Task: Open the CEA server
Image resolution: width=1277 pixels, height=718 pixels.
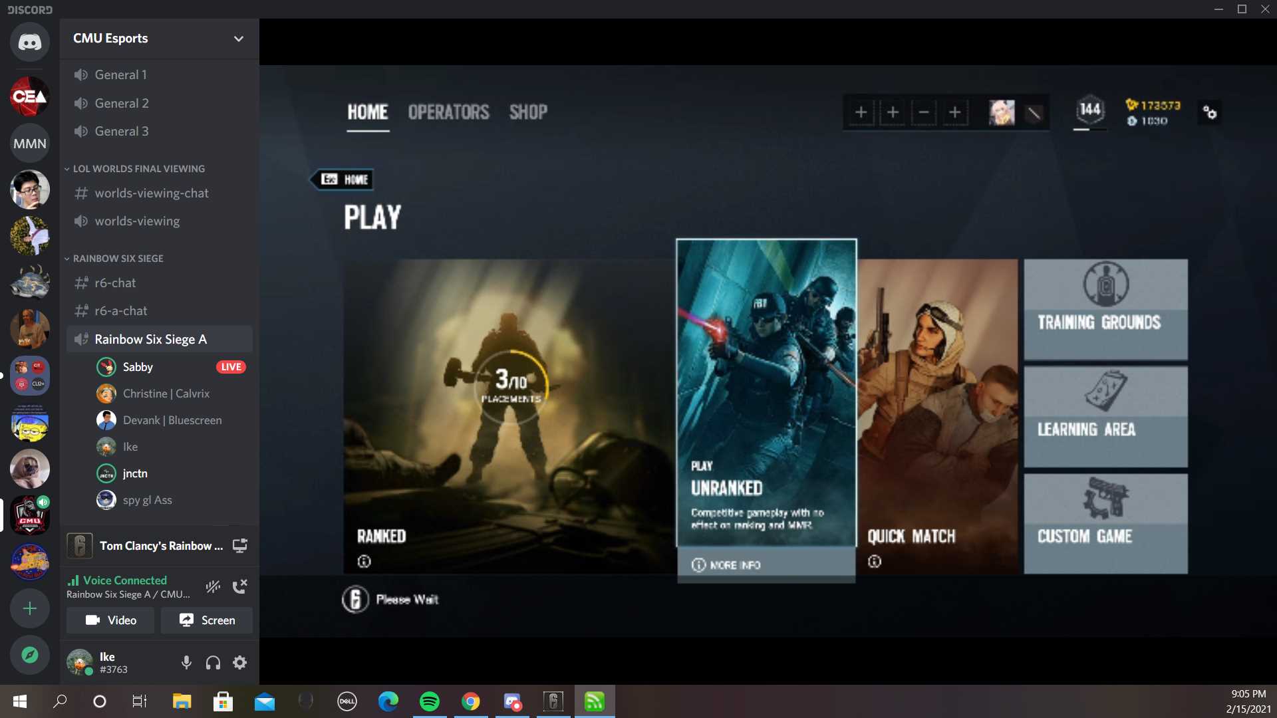Action: click(30, 96)
